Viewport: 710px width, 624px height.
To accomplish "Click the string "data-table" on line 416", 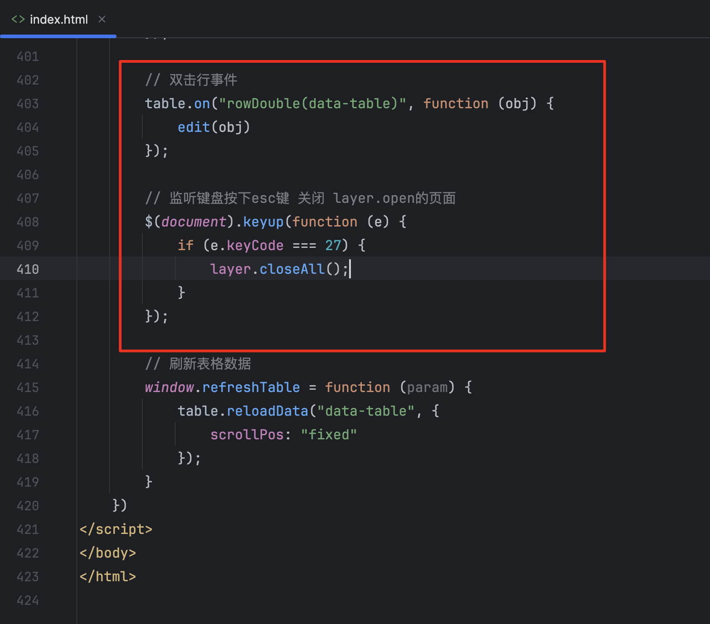I will pos(366,411).
